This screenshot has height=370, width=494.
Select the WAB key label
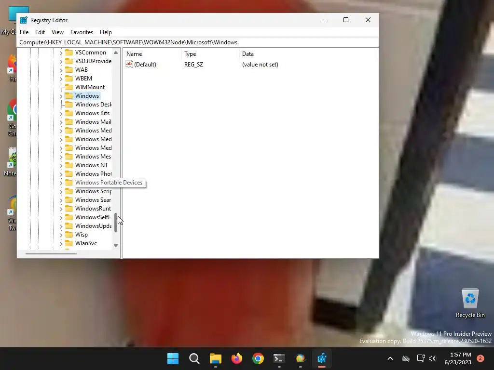(81, 70)
